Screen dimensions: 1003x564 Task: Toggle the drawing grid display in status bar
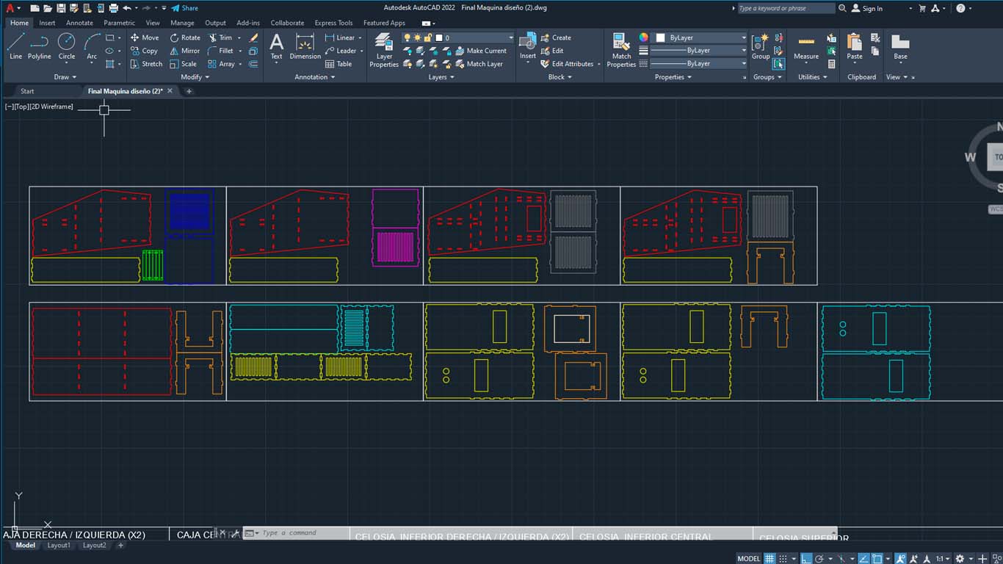[770, 559]
